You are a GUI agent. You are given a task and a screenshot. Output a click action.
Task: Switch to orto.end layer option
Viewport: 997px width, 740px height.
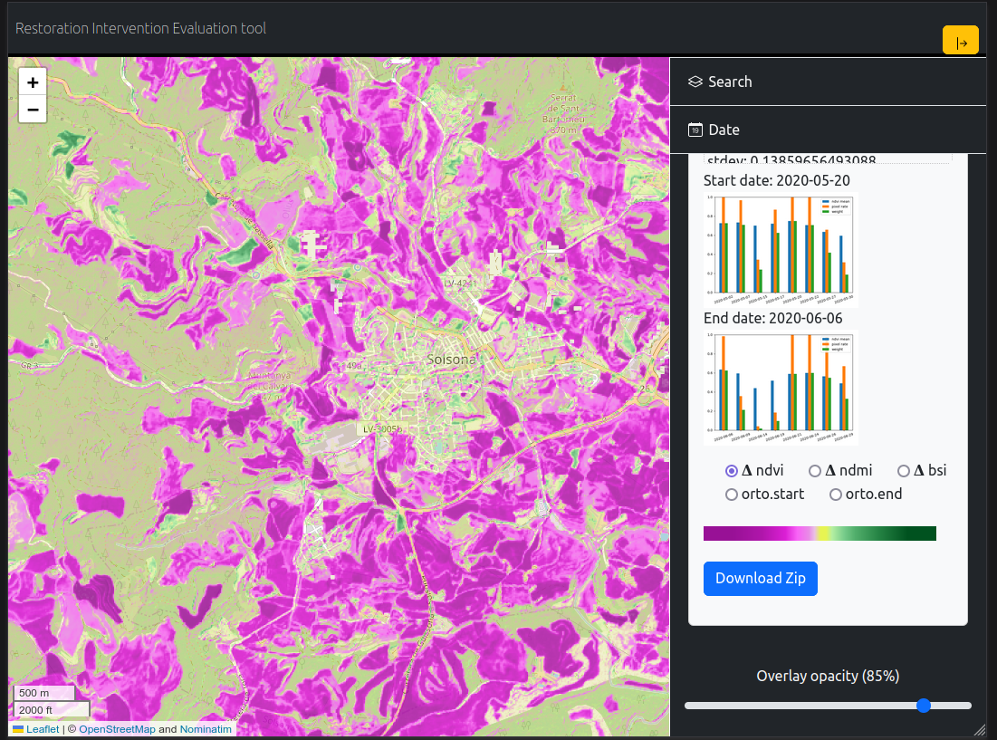pyautogui.click(x=836, y=495)
